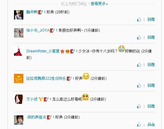
Task: Like 徐小书_JOYA's comment
Action: [x=139, y=38]
